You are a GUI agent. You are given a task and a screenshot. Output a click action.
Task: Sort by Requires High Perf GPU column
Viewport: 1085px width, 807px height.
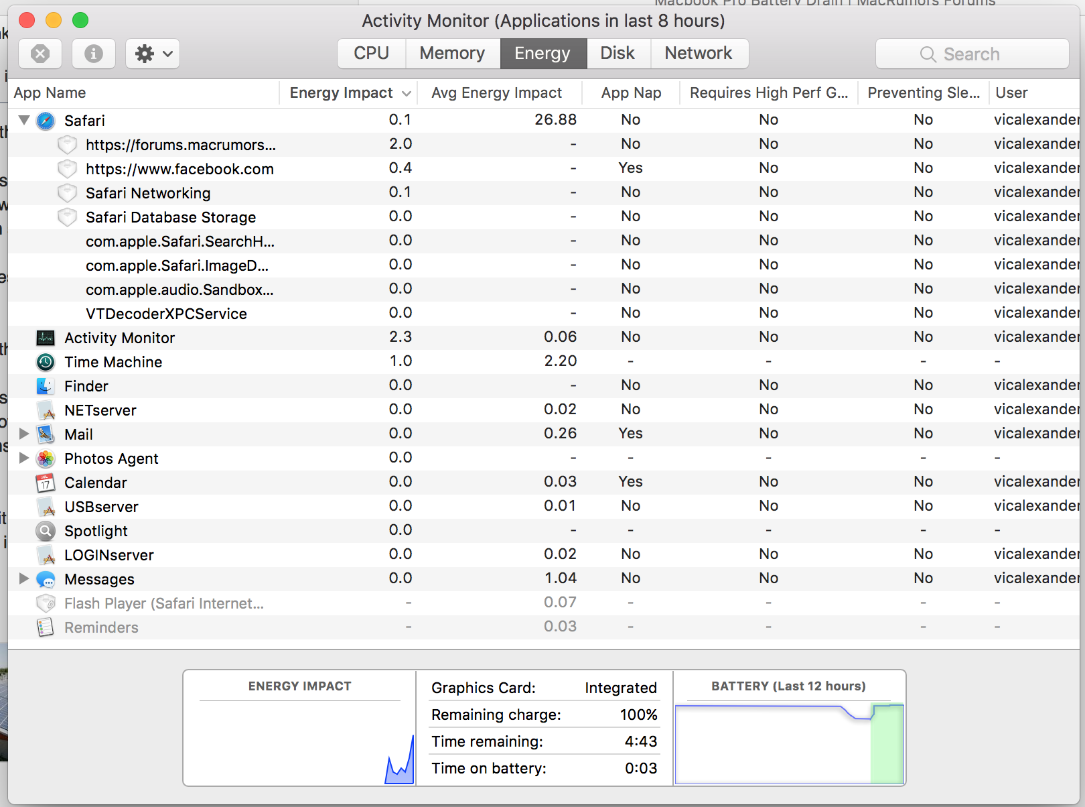(x=769, y=93)
